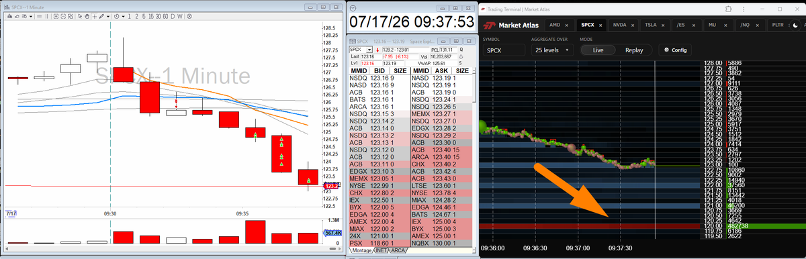
Task: Switch mode to Replay
Action: (634, 50)
